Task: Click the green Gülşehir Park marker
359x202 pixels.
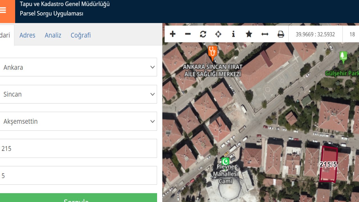Action: click(343, 56)
